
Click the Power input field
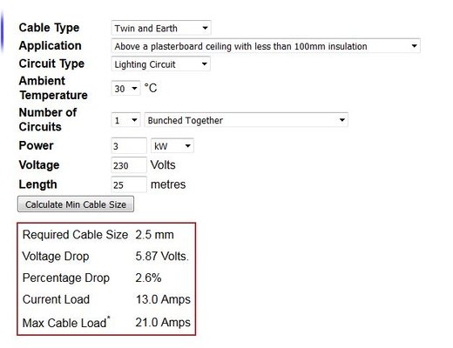129,145
